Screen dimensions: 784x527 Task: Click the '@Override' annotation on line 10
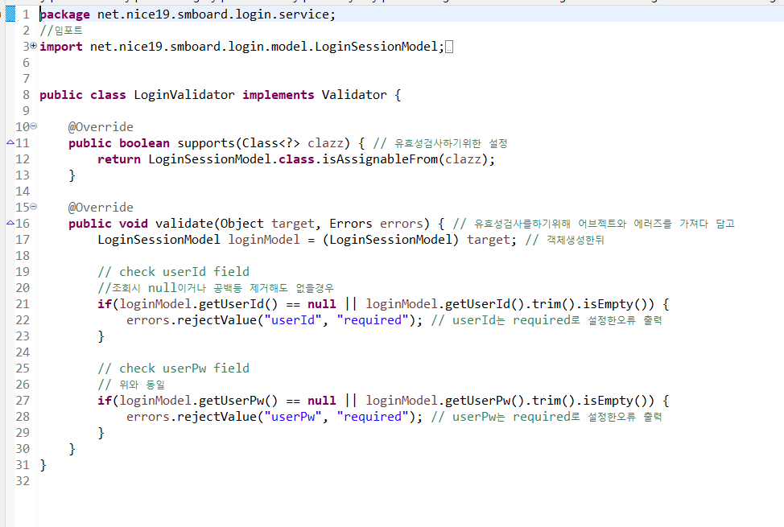click(x=101, y=127)
